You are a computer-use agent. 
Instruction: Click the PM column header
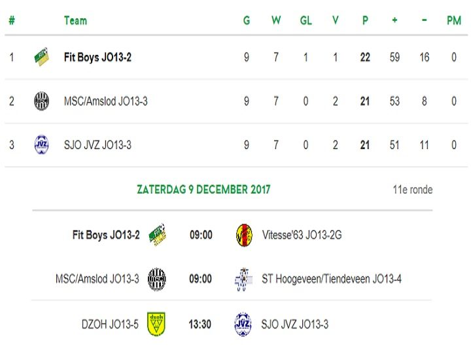[x=454, y=20]
